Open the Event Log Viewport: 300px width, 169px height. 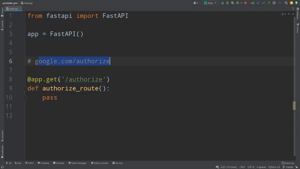click(287, 163)
